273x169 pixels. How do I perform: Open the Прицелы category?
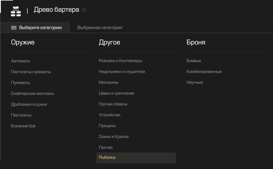point(107,126)
